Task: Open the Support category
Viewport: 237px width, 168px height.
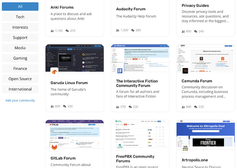Action: pos(20,38)
